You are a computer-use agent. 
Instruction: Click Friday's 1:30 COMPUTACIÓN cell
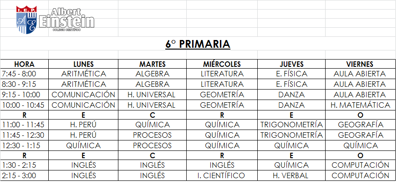360,165
